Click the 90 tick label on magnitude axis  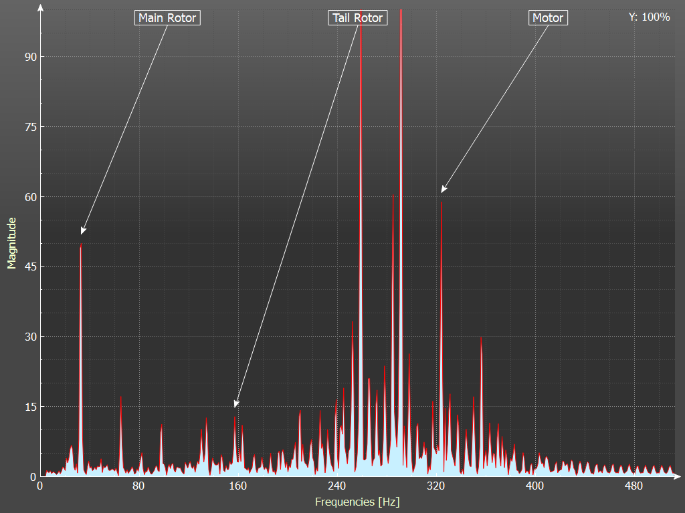coord(29,57)
